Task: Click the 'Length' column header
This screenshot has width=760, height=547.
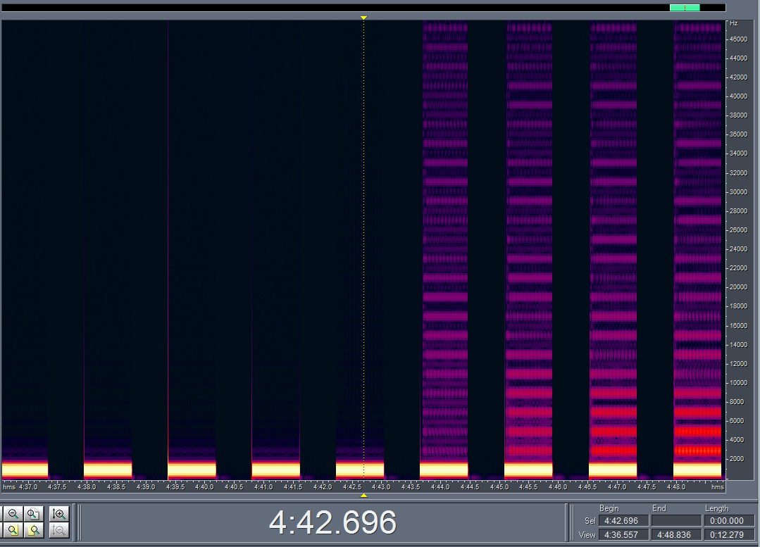Action: tap(717, 508)
